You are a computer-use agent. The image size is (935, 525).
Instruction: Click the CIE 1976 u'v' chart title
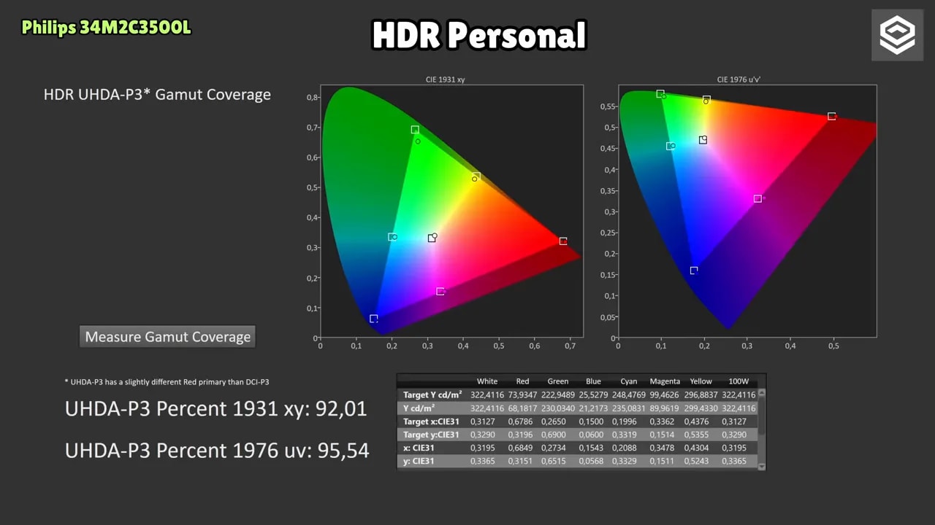tap(739, 79)
